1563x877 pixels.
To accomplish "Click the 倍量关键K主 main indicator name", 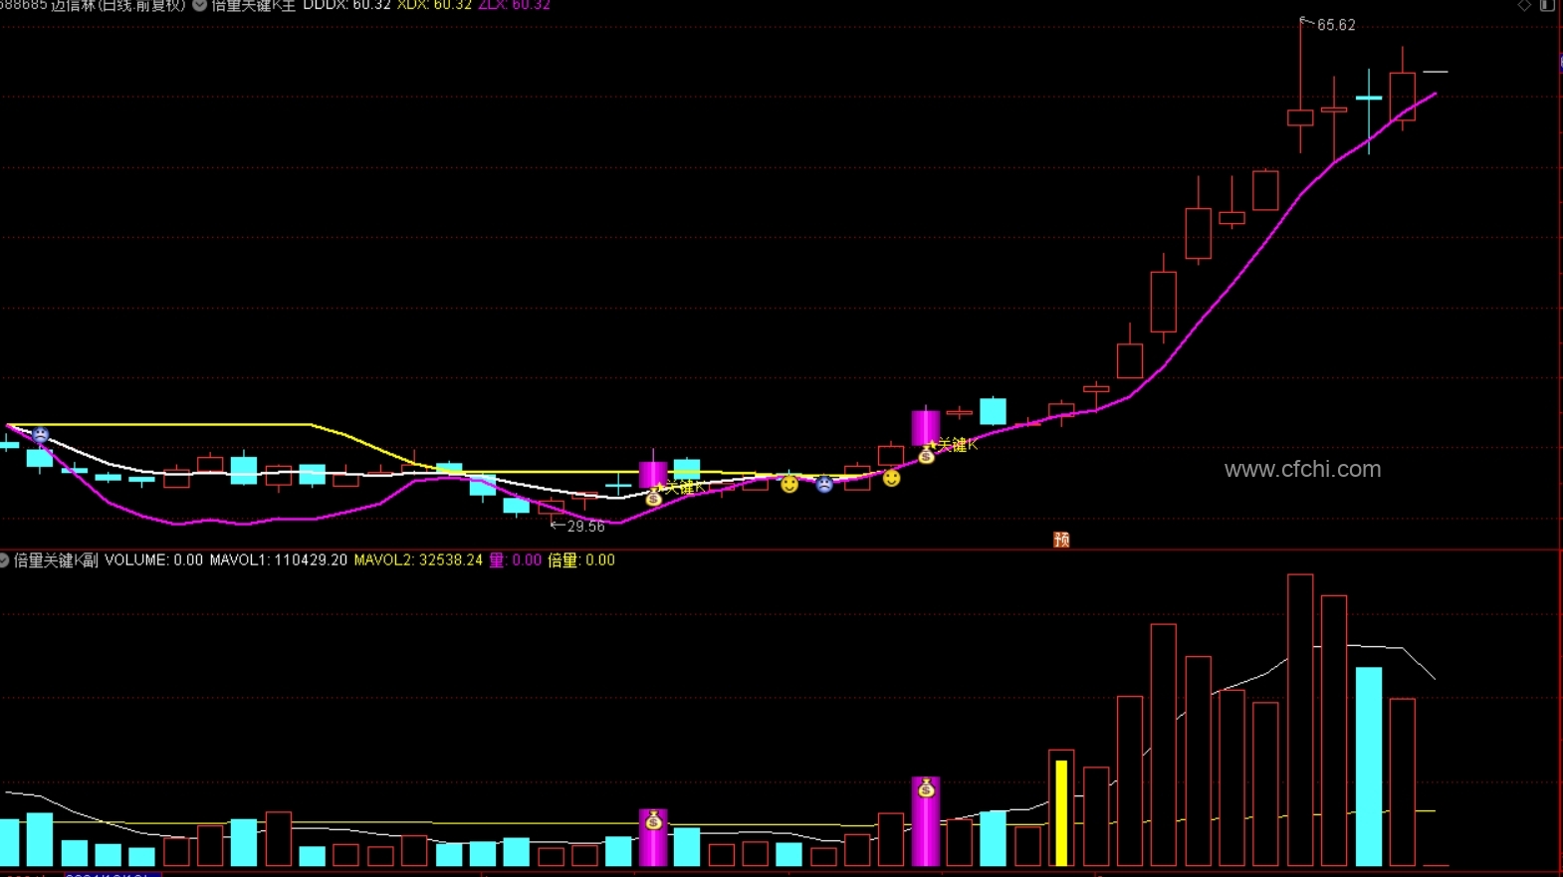I will tap(253, 5).
